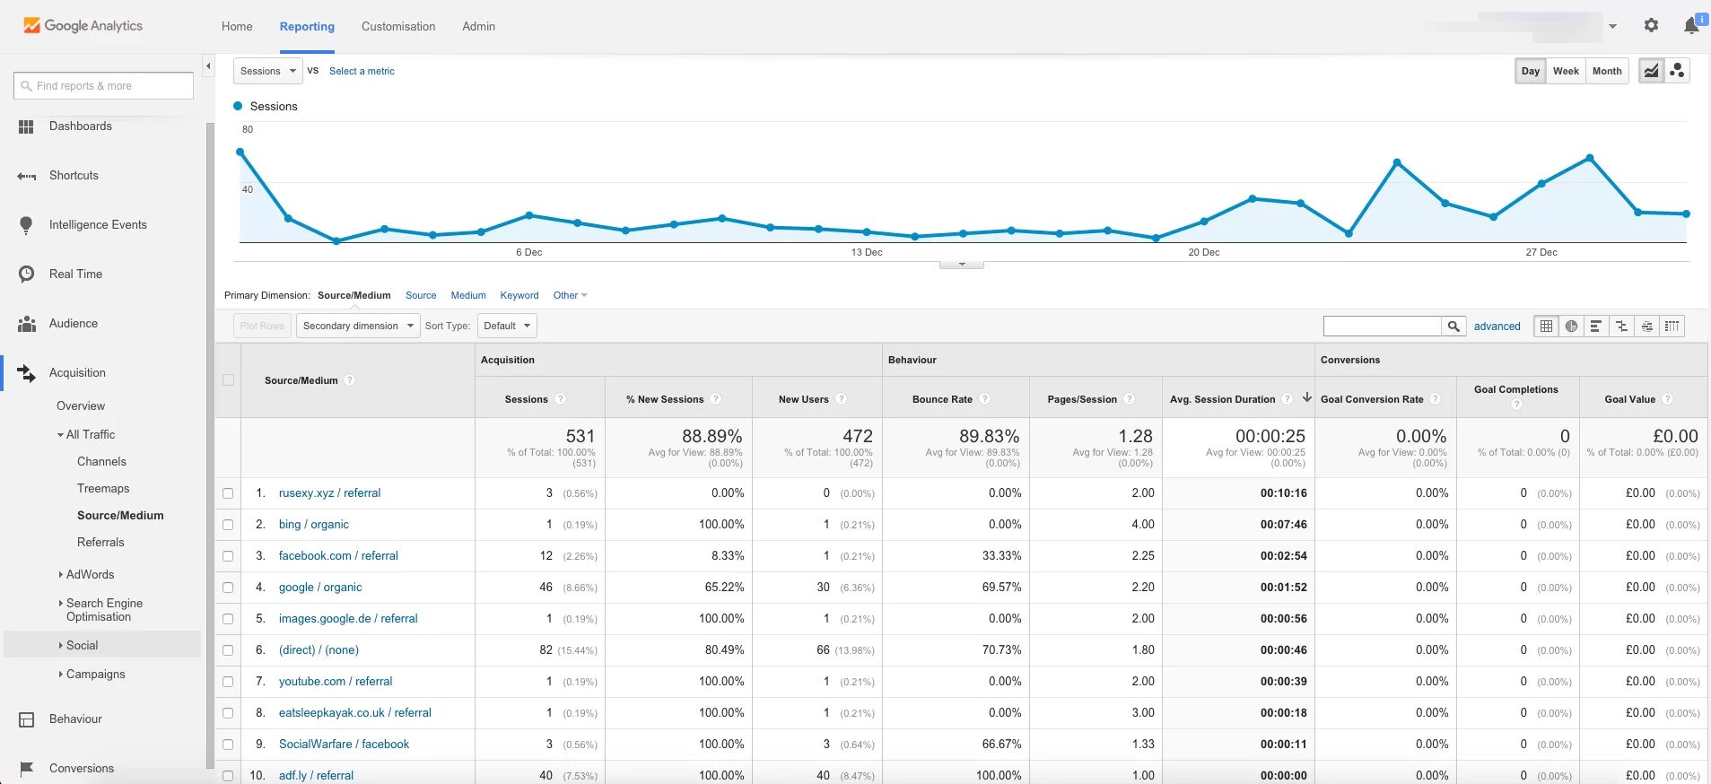The image size is (1711, 784).
Task: Go to the Home tab
Action: coord(237,27)
